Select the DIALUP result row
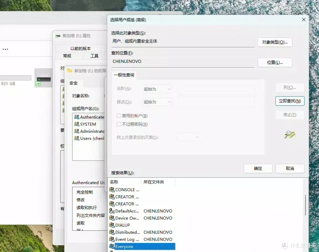This screenshot has height=252, width=319. pyautogui.click(x=142, y=225)
